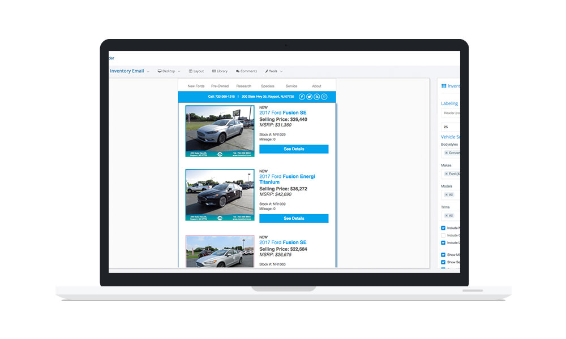Open the Comments toolbar item
566x339 pixels.
click(246, 71)
